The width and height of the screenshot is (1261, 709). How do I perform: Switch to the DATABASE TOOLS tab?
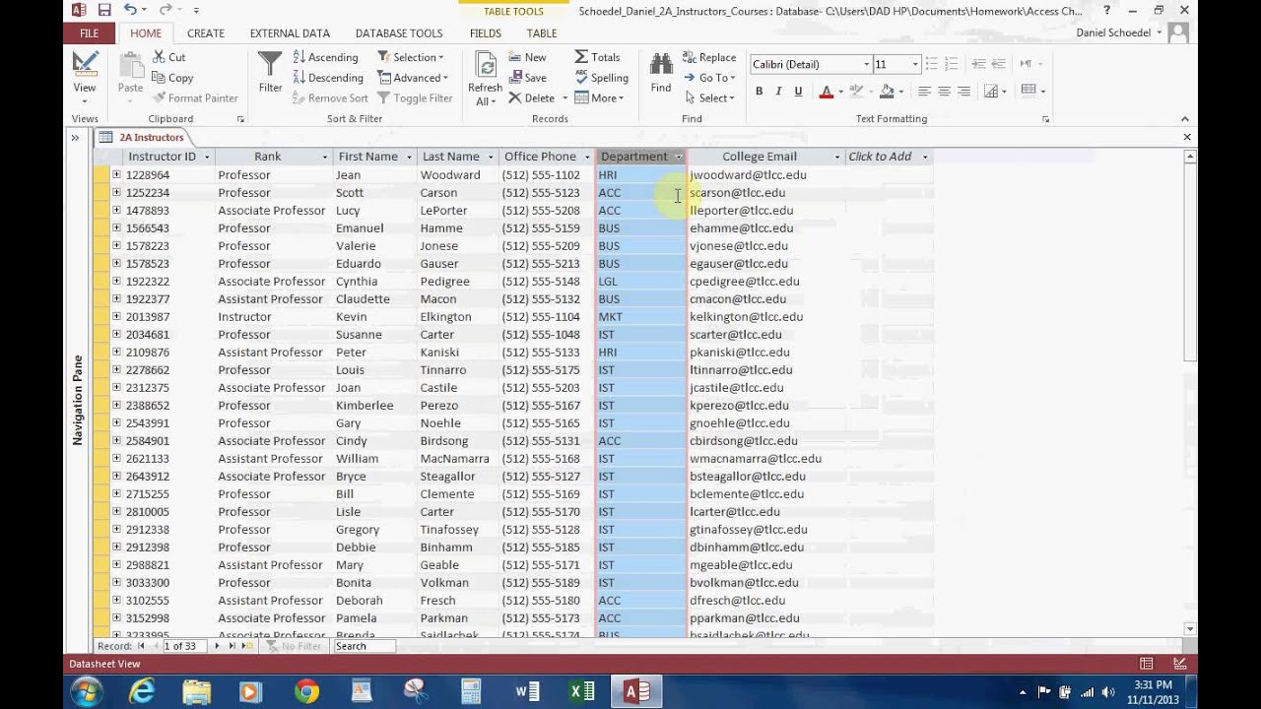pyautogui.click(x=399, y=32)
